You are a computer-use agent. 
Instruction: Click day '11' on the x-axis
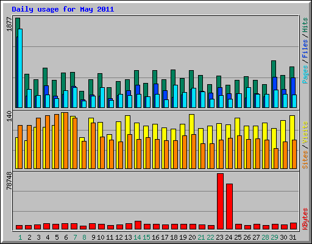pos(110,237)
